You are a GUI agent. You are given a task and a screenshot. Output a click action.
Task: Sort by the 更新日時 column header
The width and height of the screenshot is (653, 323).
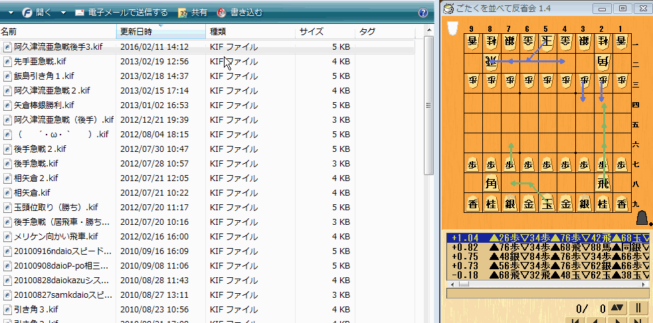[x=161, y=32]
